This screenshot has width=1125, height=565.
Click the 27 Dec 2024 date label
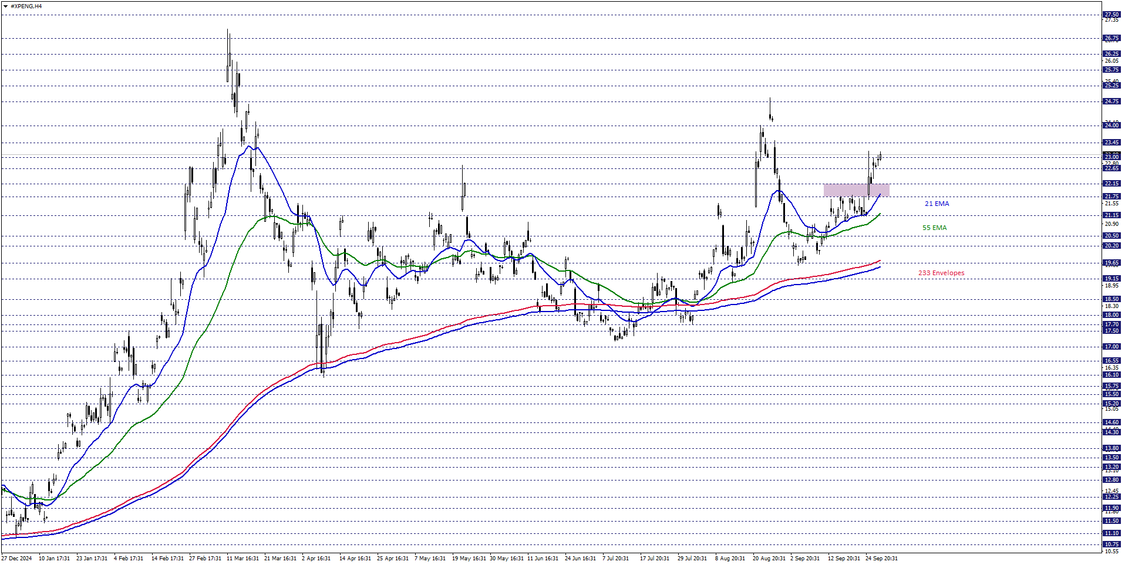[x=17, y=559]
